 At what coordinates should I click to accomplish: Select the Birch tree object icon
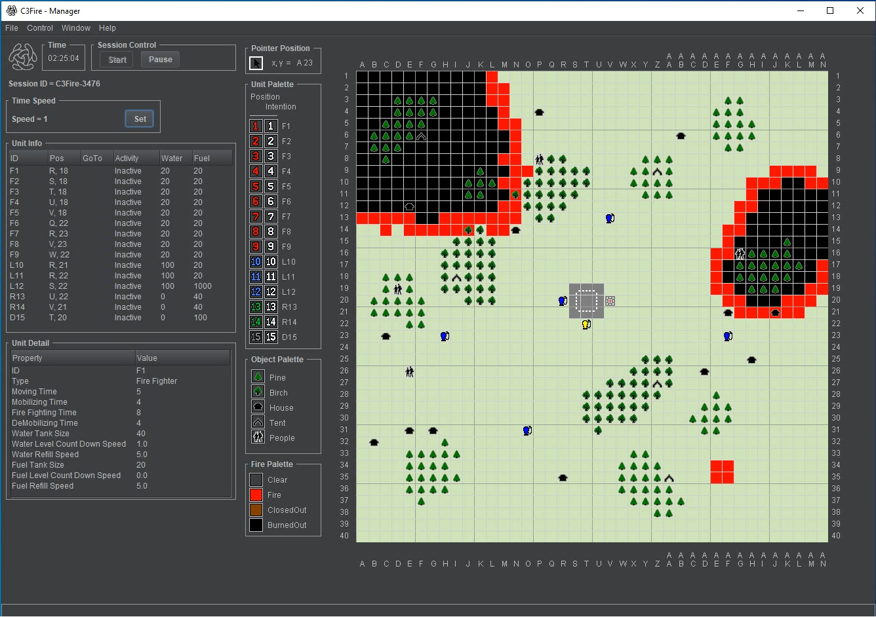click(258, 392)
